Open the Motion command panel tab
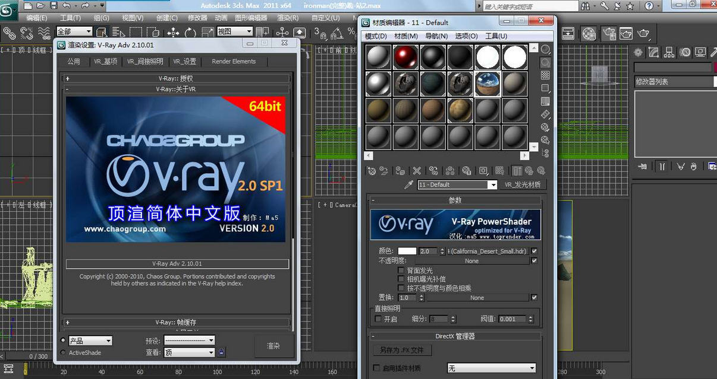The width and height of the screenshot is (717, 379). 685,52
